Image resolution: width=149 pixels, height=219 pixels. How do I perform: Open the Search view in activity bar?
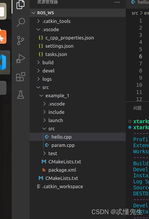point(21,22)
